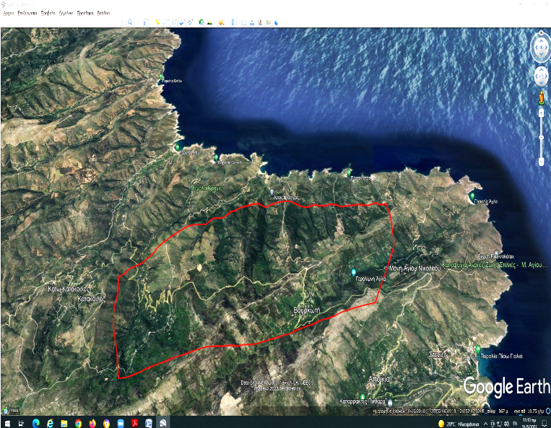Click the Windows Start button
Image resolution: width=551 pixels, height=428 pixels.
6,422
